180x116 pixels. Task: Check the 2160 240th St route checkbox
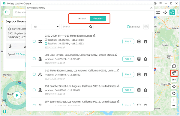[34, 41]
